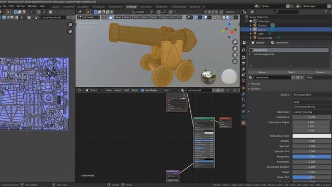Screen dimensions: 332x187
Task: Switch perspective/orthographic grid icon in viewport
Action: coord(235,61)
